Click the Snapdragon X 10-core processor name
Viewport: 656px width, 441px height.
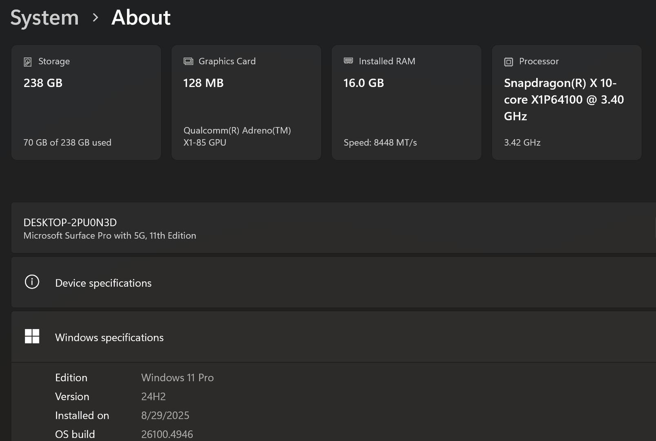click(564, 100)
